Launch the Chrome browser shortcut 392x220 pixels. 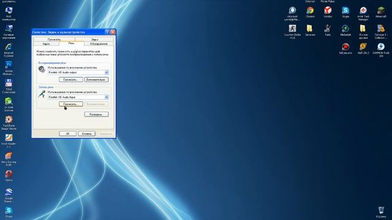click(x=310, y=12)
